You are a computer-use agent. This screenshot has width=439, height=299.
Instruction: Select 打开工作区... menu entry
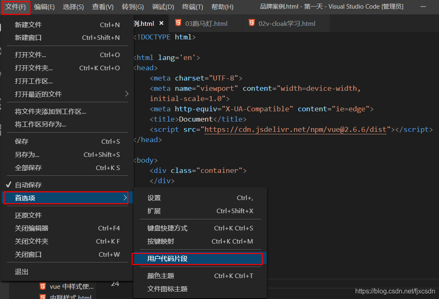67,81
